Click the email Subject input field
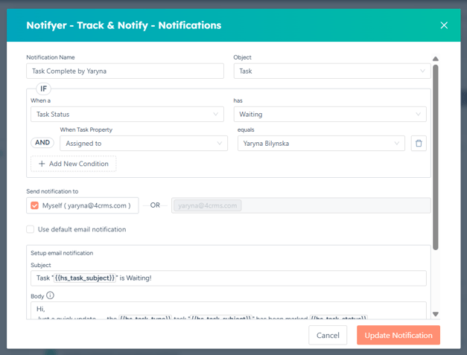Screen dimensions: 467x355 229,278
